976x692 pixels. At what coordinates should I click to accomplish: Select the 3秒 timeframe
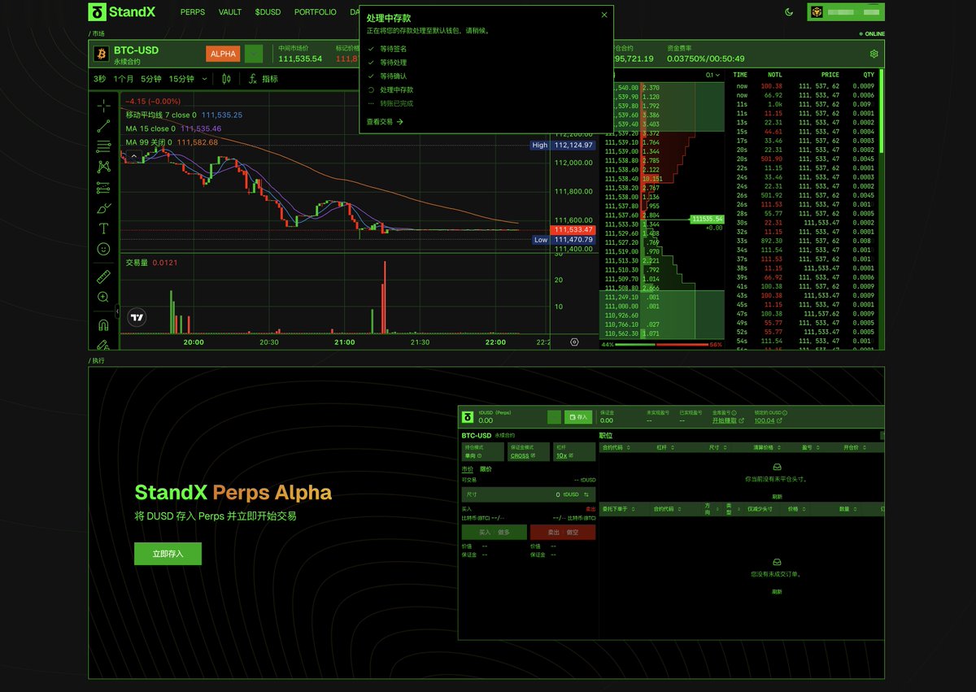99,79
